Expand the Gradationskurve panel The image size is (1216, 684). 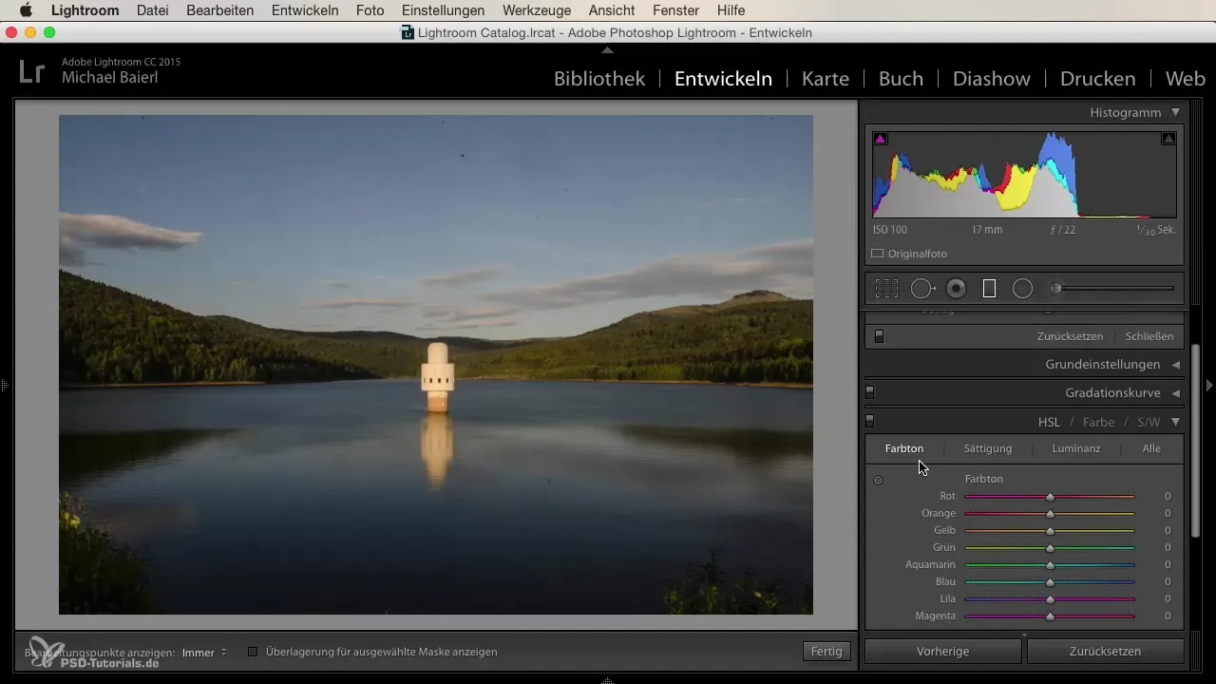(1176, 392)
